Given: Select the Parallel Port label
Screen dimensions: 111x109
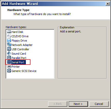Looking at the screenshot, I should click(x=19, y=58).
